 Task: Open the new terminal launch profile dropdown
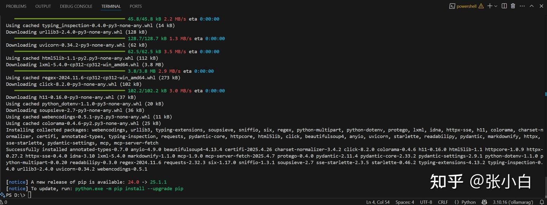click(496, 6)
